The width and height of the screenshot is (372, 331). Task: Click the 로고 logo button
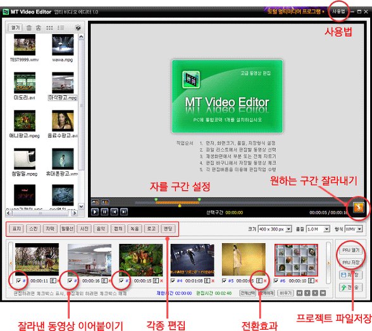151,229
